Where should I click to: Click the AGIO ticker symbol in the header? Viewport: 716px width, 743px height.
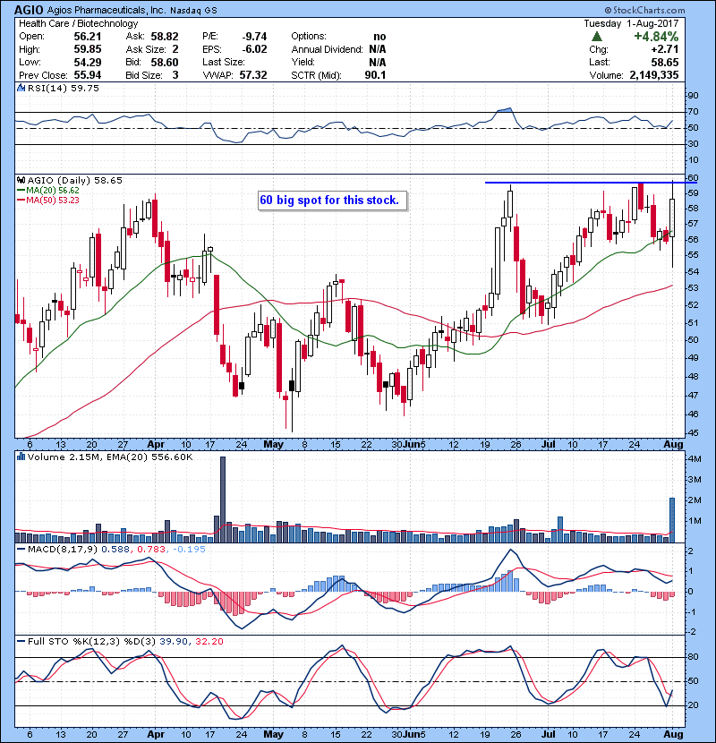point(29,10)
